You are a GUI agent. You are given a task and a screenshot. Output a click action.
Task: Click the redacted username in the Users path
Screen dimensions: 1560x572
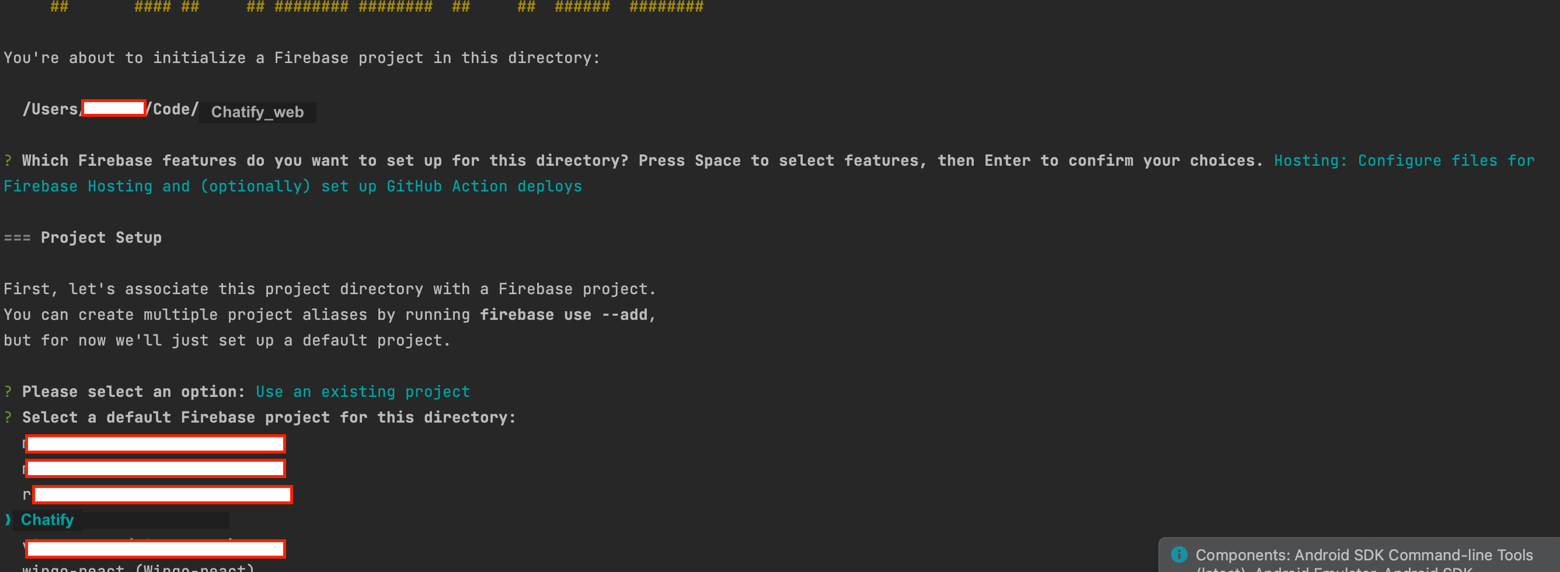point(114,109)
